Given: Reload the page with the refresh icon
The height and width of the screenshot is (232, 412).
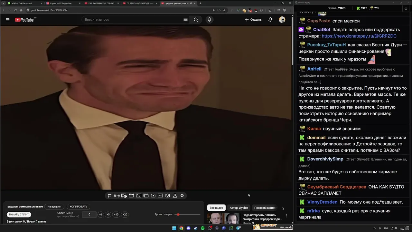Looking at the screenshot, I should 15,10.
